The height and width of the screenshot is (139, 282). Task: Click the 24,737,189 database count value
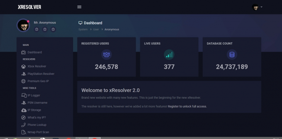232,67
